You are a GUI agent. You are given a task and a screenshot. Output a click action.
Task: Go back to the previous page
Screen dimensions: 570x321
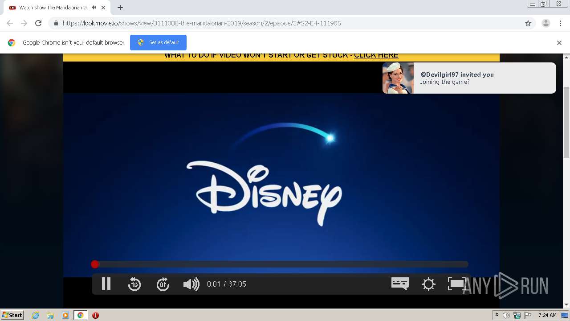(10, 23)
